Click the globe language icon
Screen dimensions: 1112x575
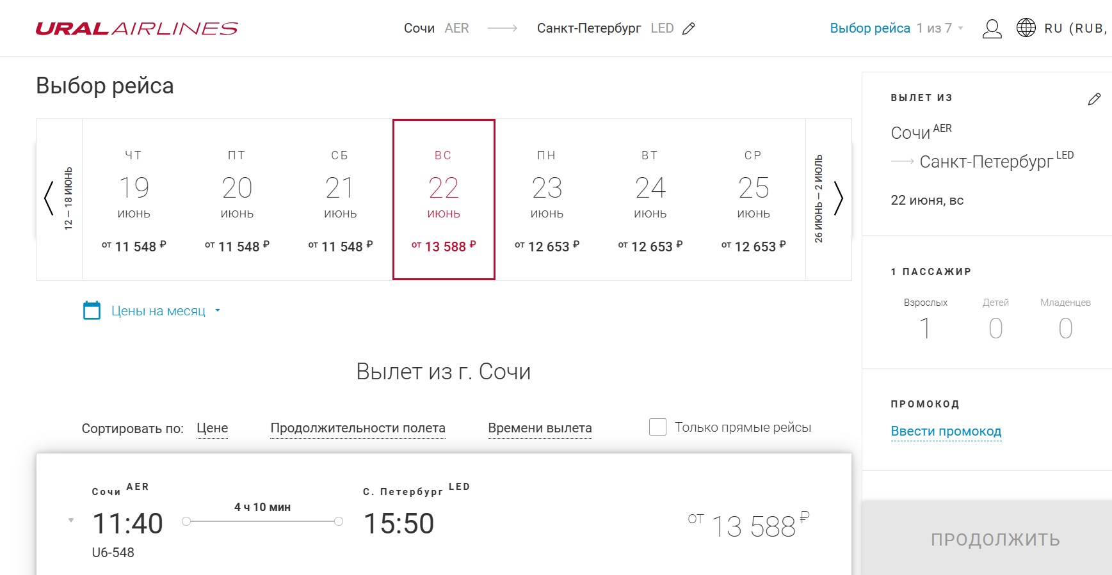tap(1026, 28)
